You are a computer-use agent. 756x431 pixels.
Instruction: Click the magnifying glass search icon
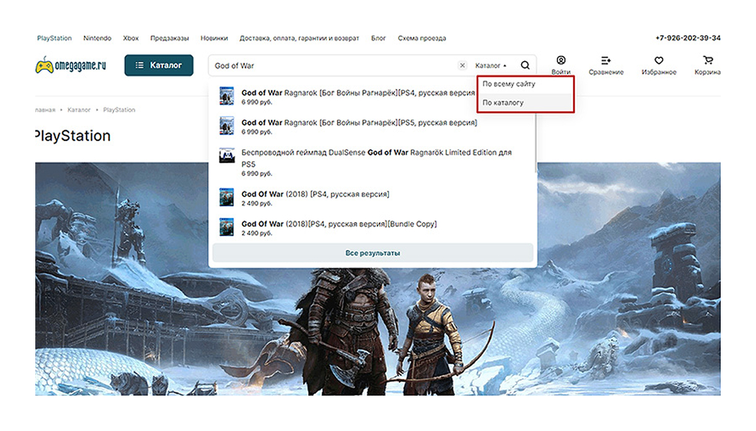click(x=525, y=65)
